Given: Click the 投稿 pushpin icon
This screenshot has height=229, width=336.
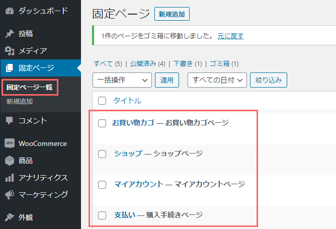Looking at the screenshot, I should [10, 34].
